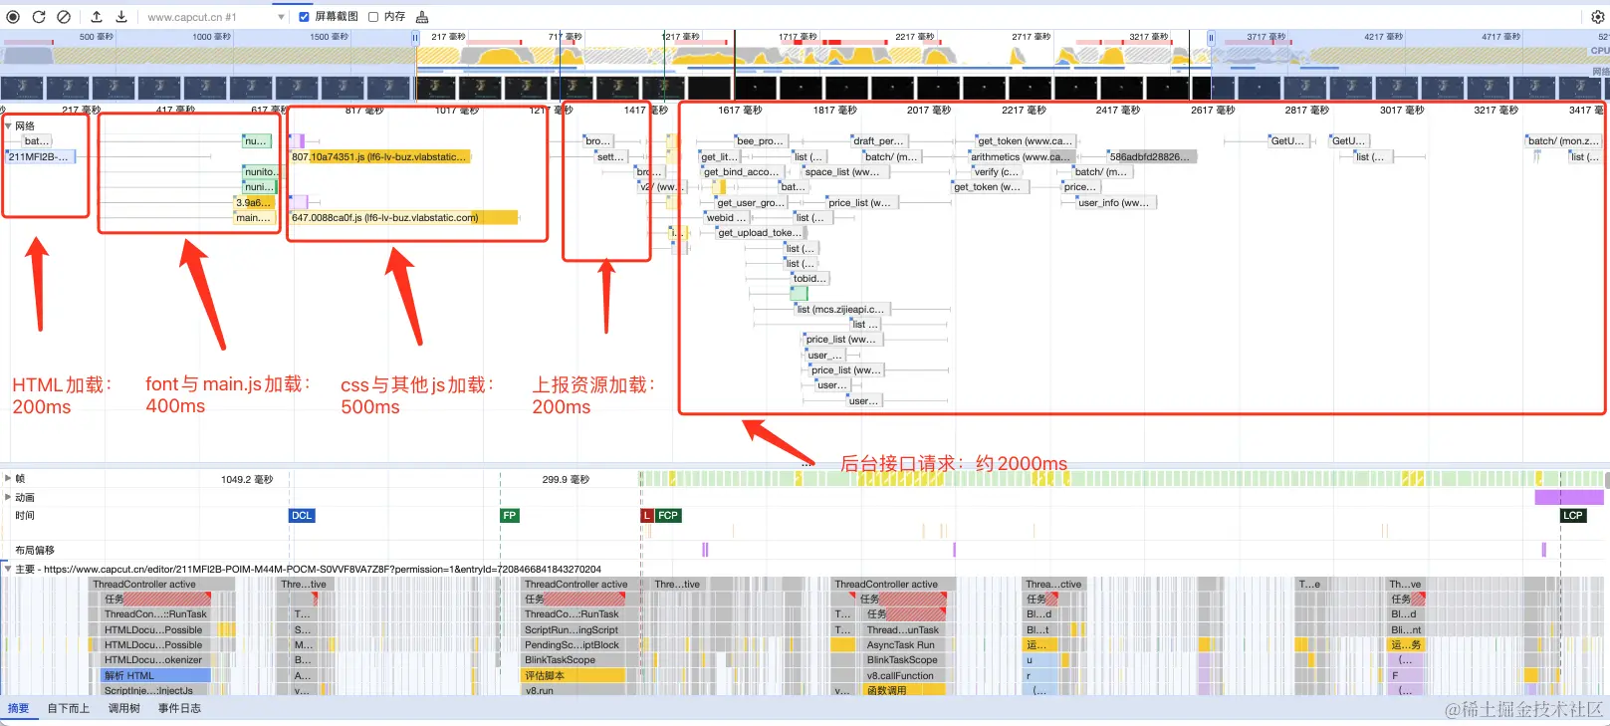The height and width of the screenshot is (726, 1610).
Task: Collapse the 网络 network track
Action: tap(8, 126)
